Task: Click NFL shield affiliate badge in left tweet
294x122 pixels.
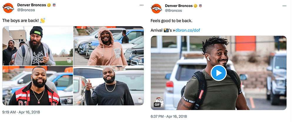Action: [54, 5]
